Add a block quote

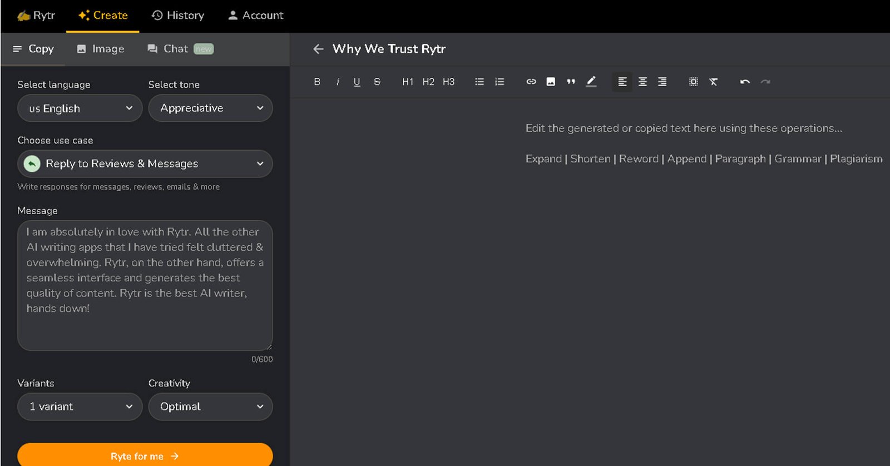click(x=571, y=82)
